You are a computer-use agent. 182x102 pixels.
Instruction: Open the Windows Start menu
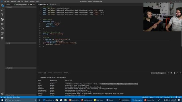point(2,100)
